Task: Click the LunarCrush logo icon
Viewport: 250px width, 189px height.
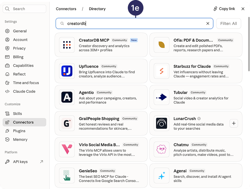Action: pos(162,123)
